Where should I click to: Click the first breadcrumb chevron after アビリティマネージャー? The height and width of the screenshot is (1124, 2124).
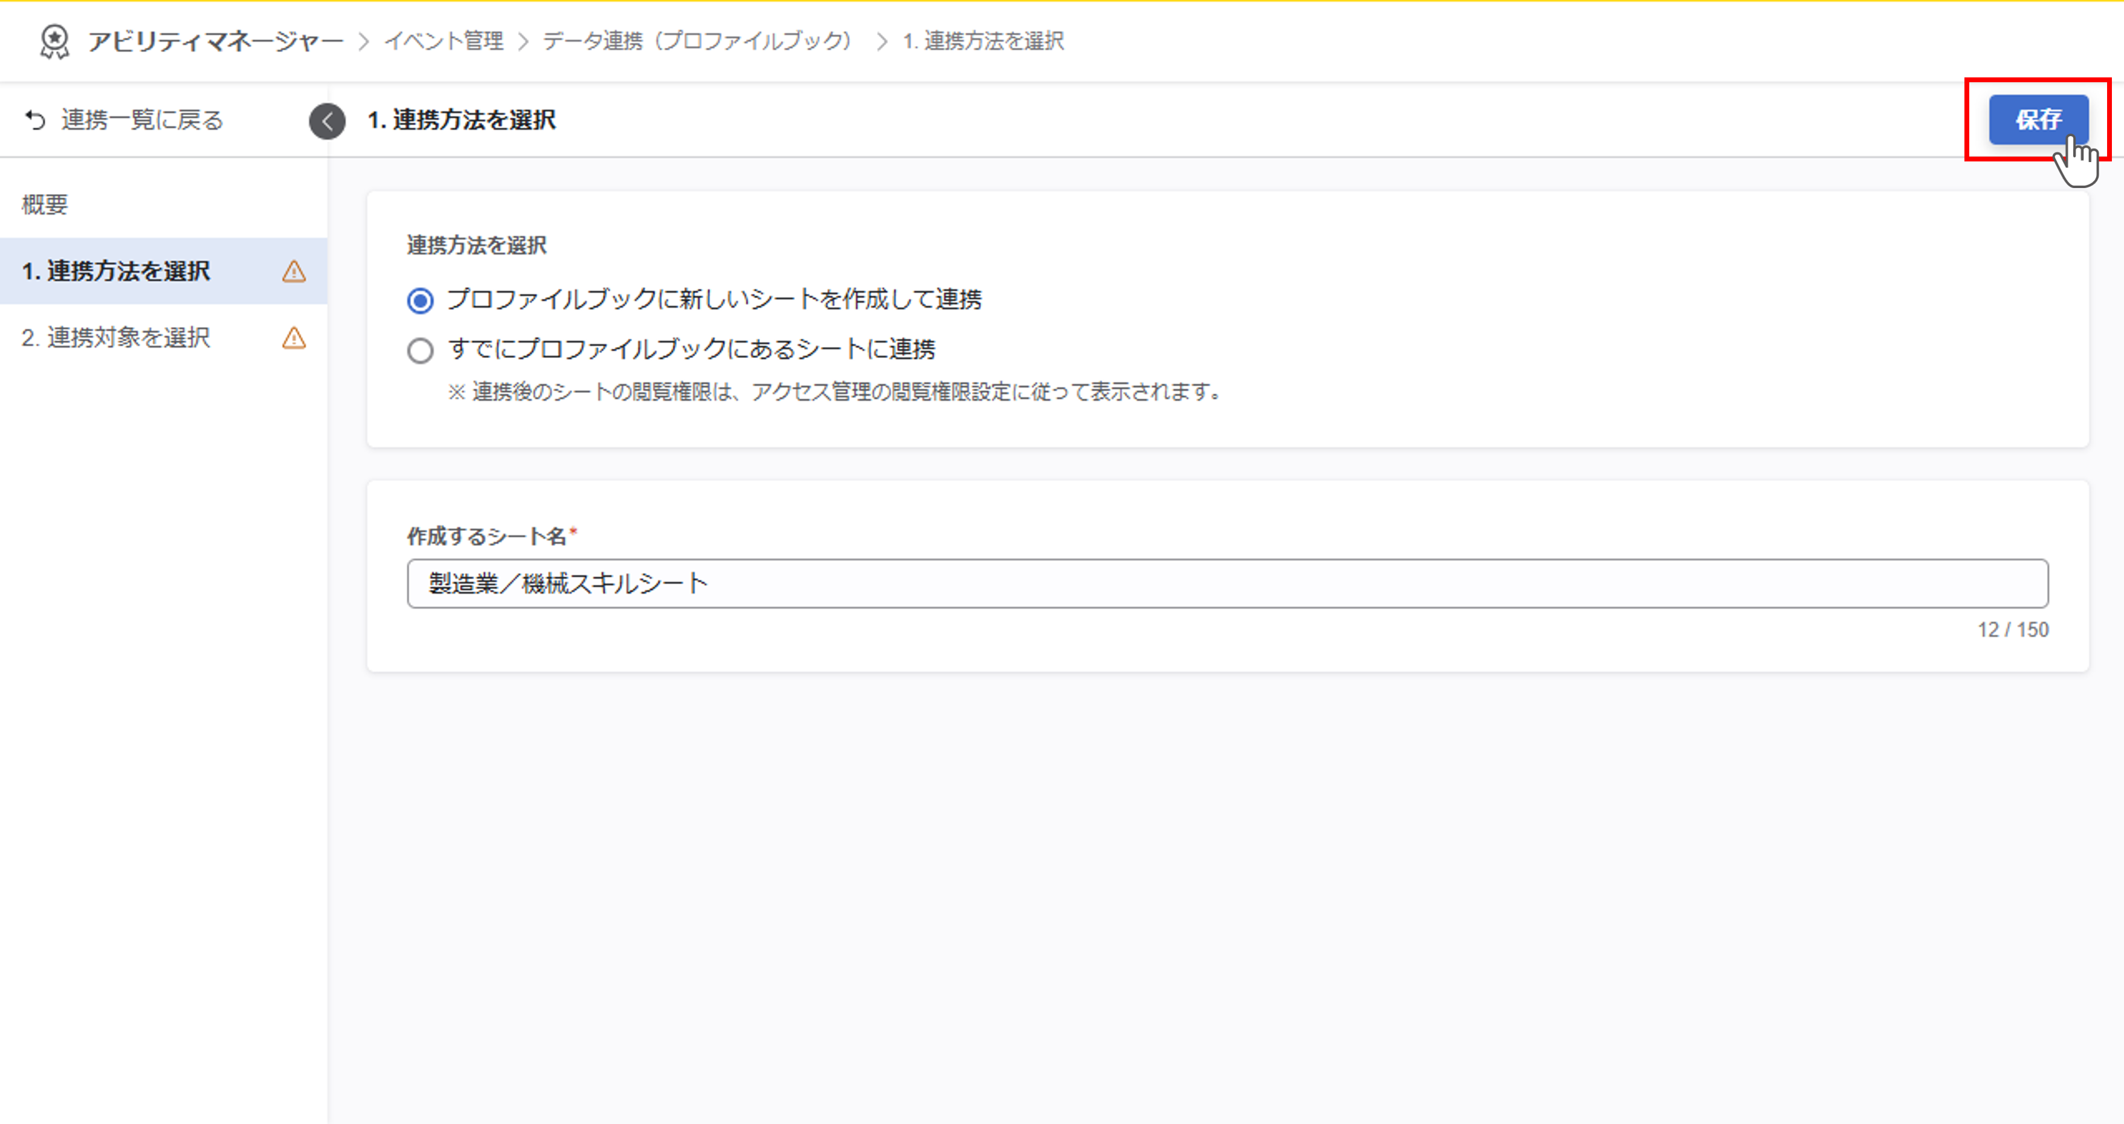(x=364, y=42)
